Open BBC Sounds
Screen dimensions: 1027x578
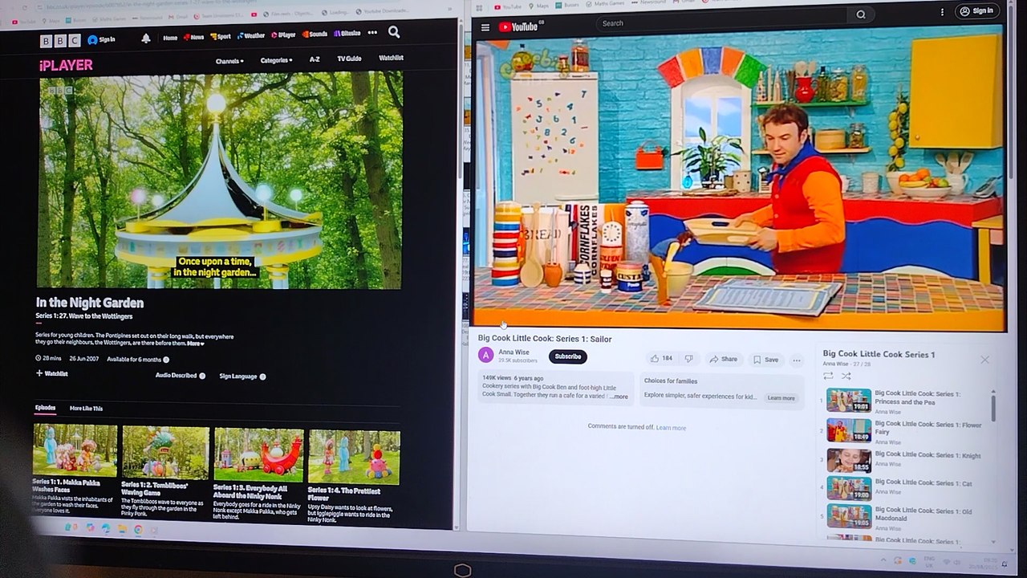315,35
